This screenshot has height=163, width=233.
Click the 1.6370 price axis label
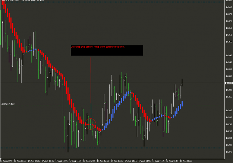coord(229,21)
